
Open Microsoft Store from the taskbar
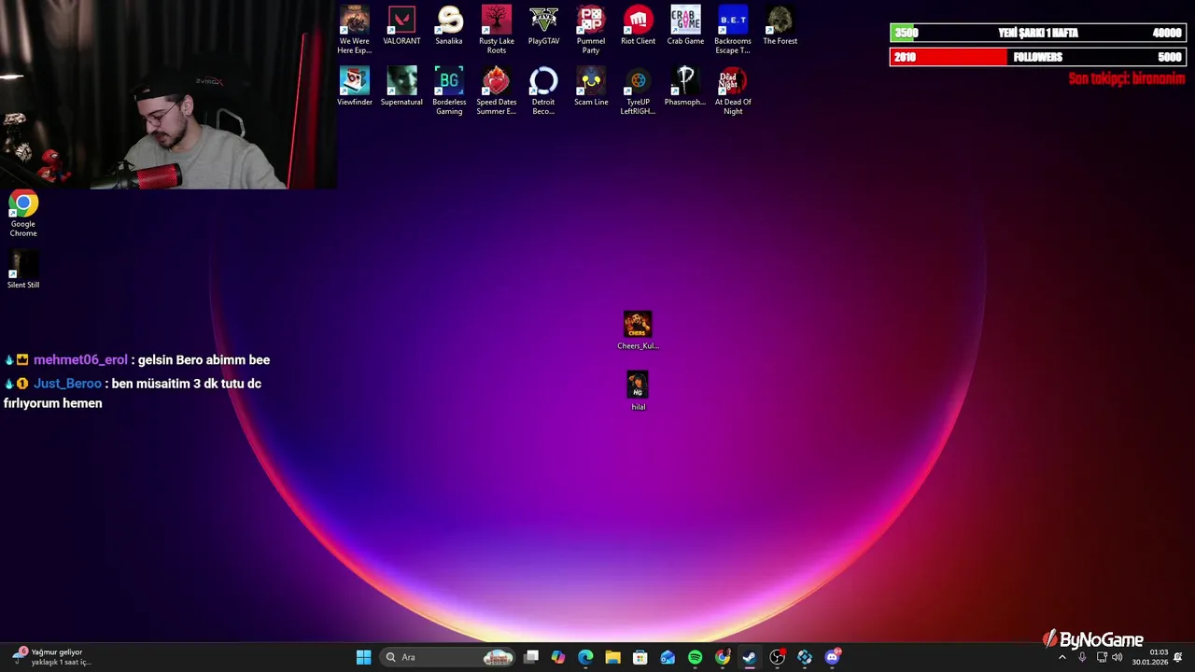coord(640,657)
